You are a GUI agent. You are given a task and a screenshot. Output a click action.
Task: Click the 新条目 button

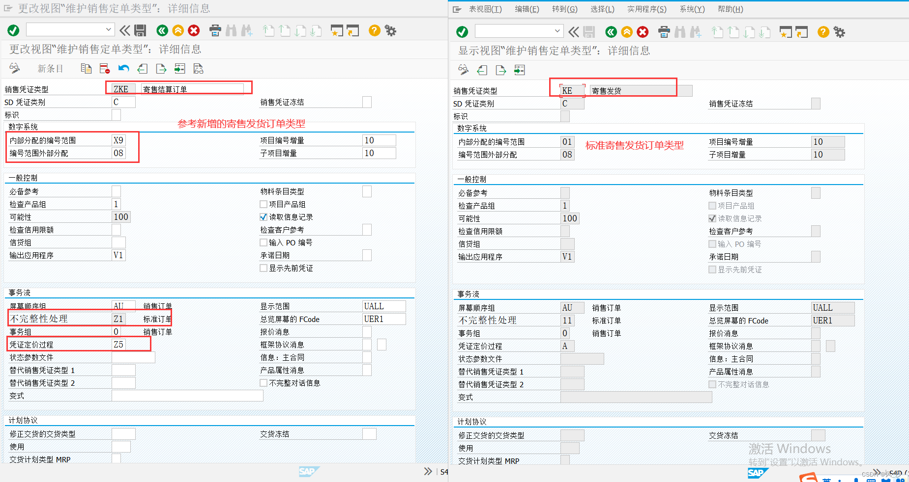(50, 68)
